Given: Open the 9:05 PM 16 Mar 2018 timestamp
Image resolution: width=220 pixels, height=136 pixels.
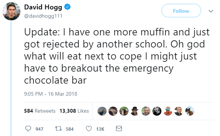Looking at the screenshot, I should coord(51,94).
